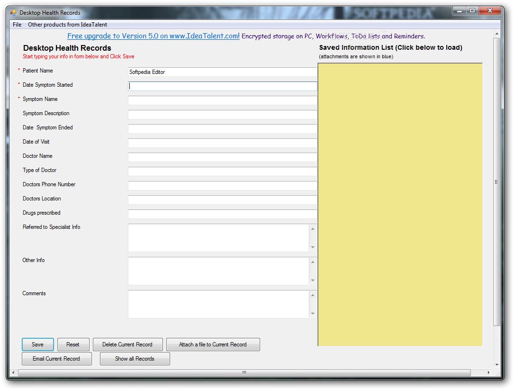
Task: Click inside the Comments text area
Action: point(218,304)
